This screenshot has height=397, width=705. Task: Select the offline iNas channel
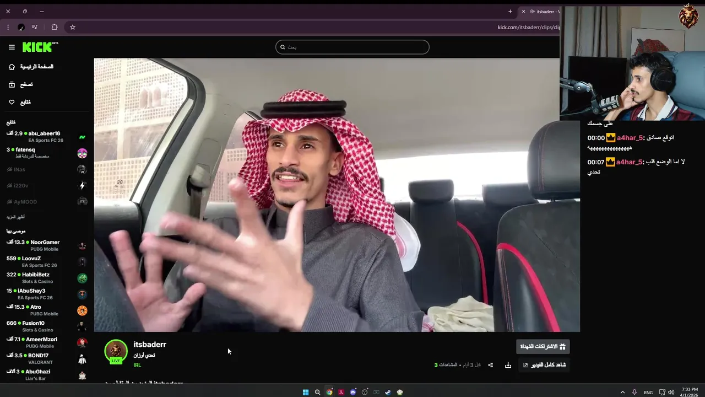(47, 169)
